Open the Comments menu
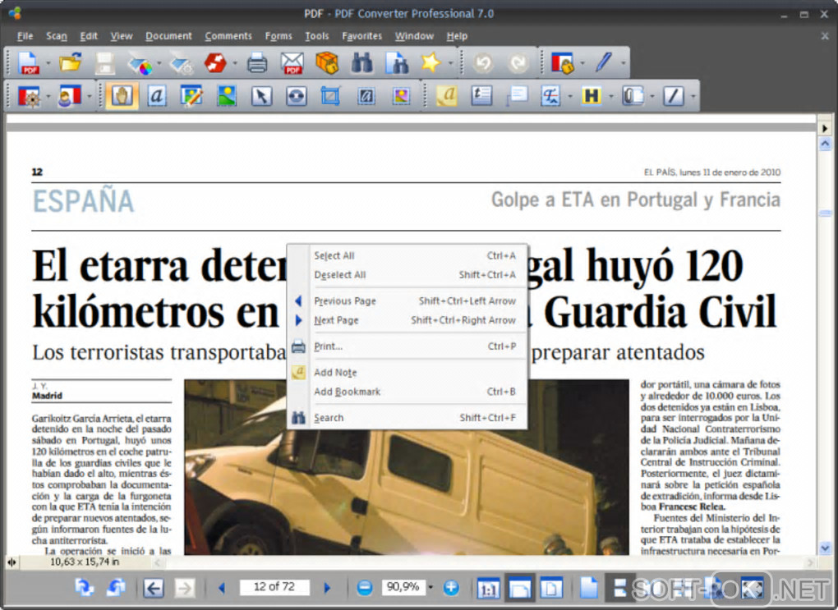 (228, 36)
